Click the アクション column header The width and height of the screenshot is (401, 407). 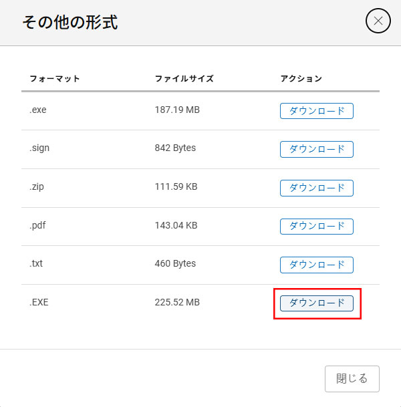click(x=301, y=78)
